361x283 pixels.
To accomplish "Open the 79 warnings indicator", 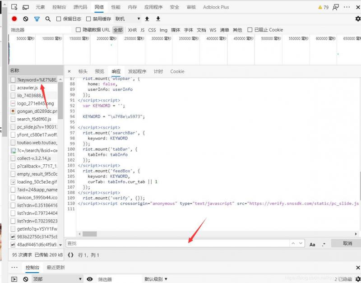I will click(323, 7).
